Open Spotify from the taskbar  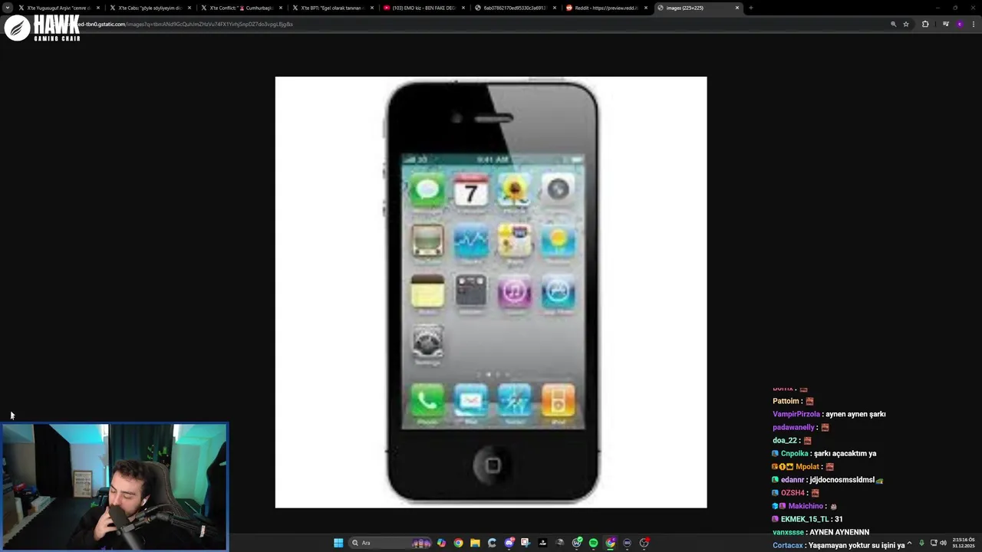pyautogui.click(x=593, y=543)
